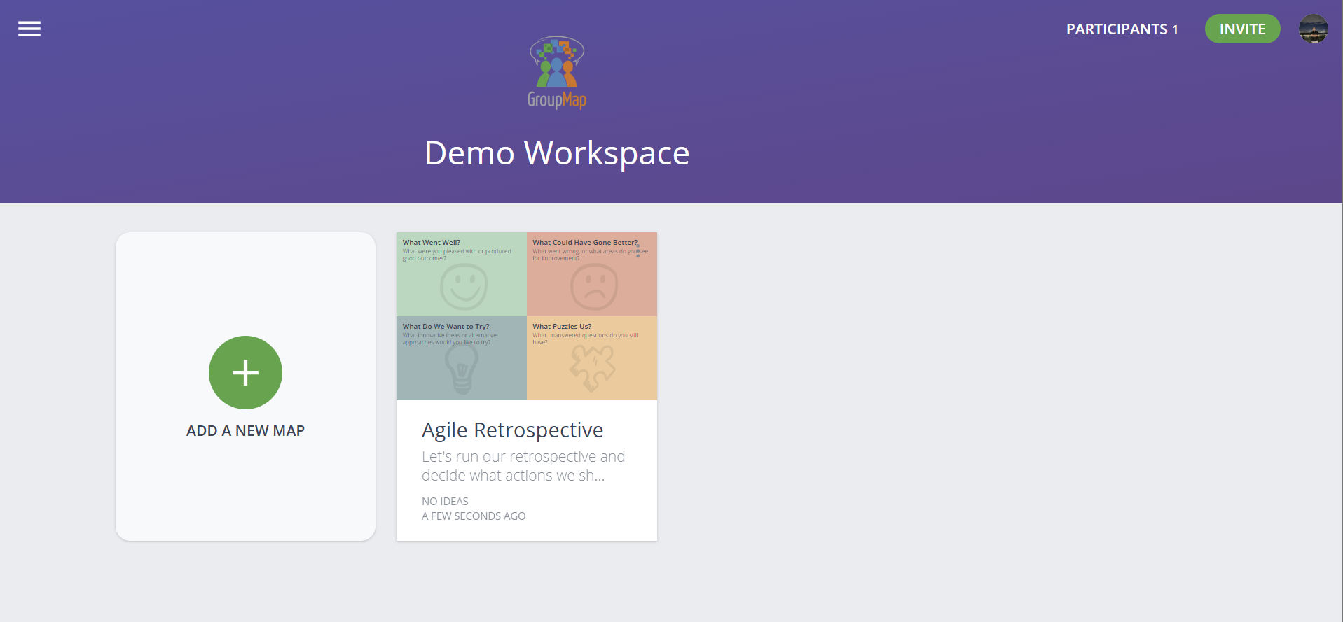The height and width of the screenshot is (622, 1343).
Task: Open the Agile Retrospective card options dots
Action: (x=638, y=250)
